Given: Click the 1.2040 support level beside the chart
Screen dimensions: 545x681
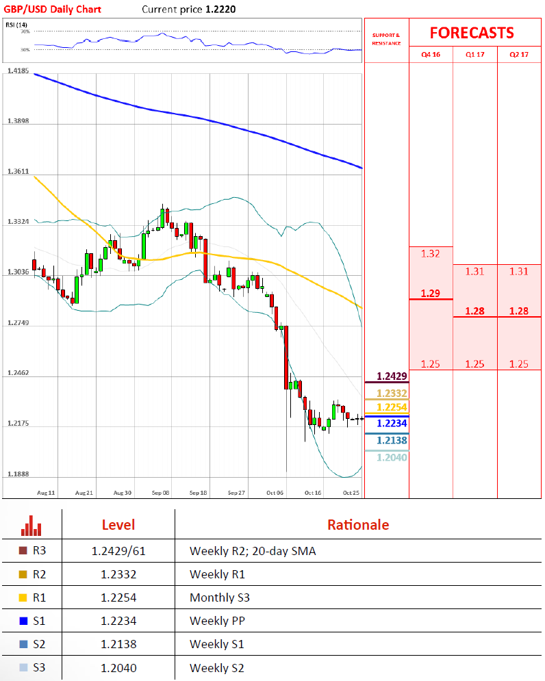Looking at the screenshot, I should point(392,457).
